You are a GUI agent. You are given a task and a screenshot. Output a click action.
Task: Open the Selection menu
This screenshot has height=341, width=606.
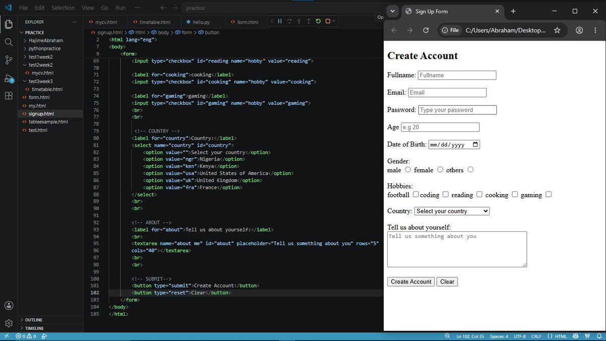pyautogui.click(x=63, y=8)
